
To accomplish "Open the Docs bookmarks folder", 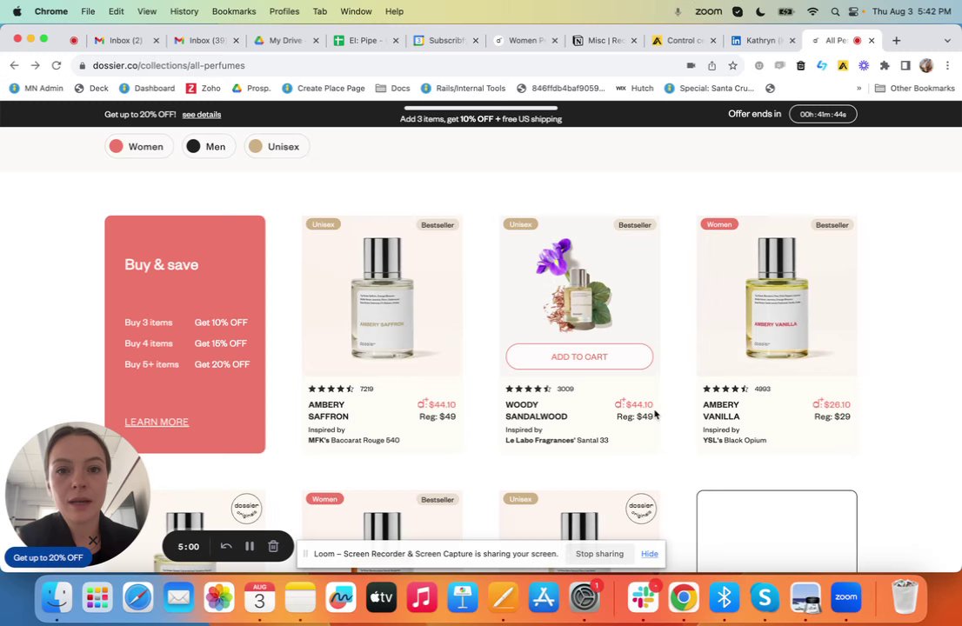I will click(x=392, y=89).
